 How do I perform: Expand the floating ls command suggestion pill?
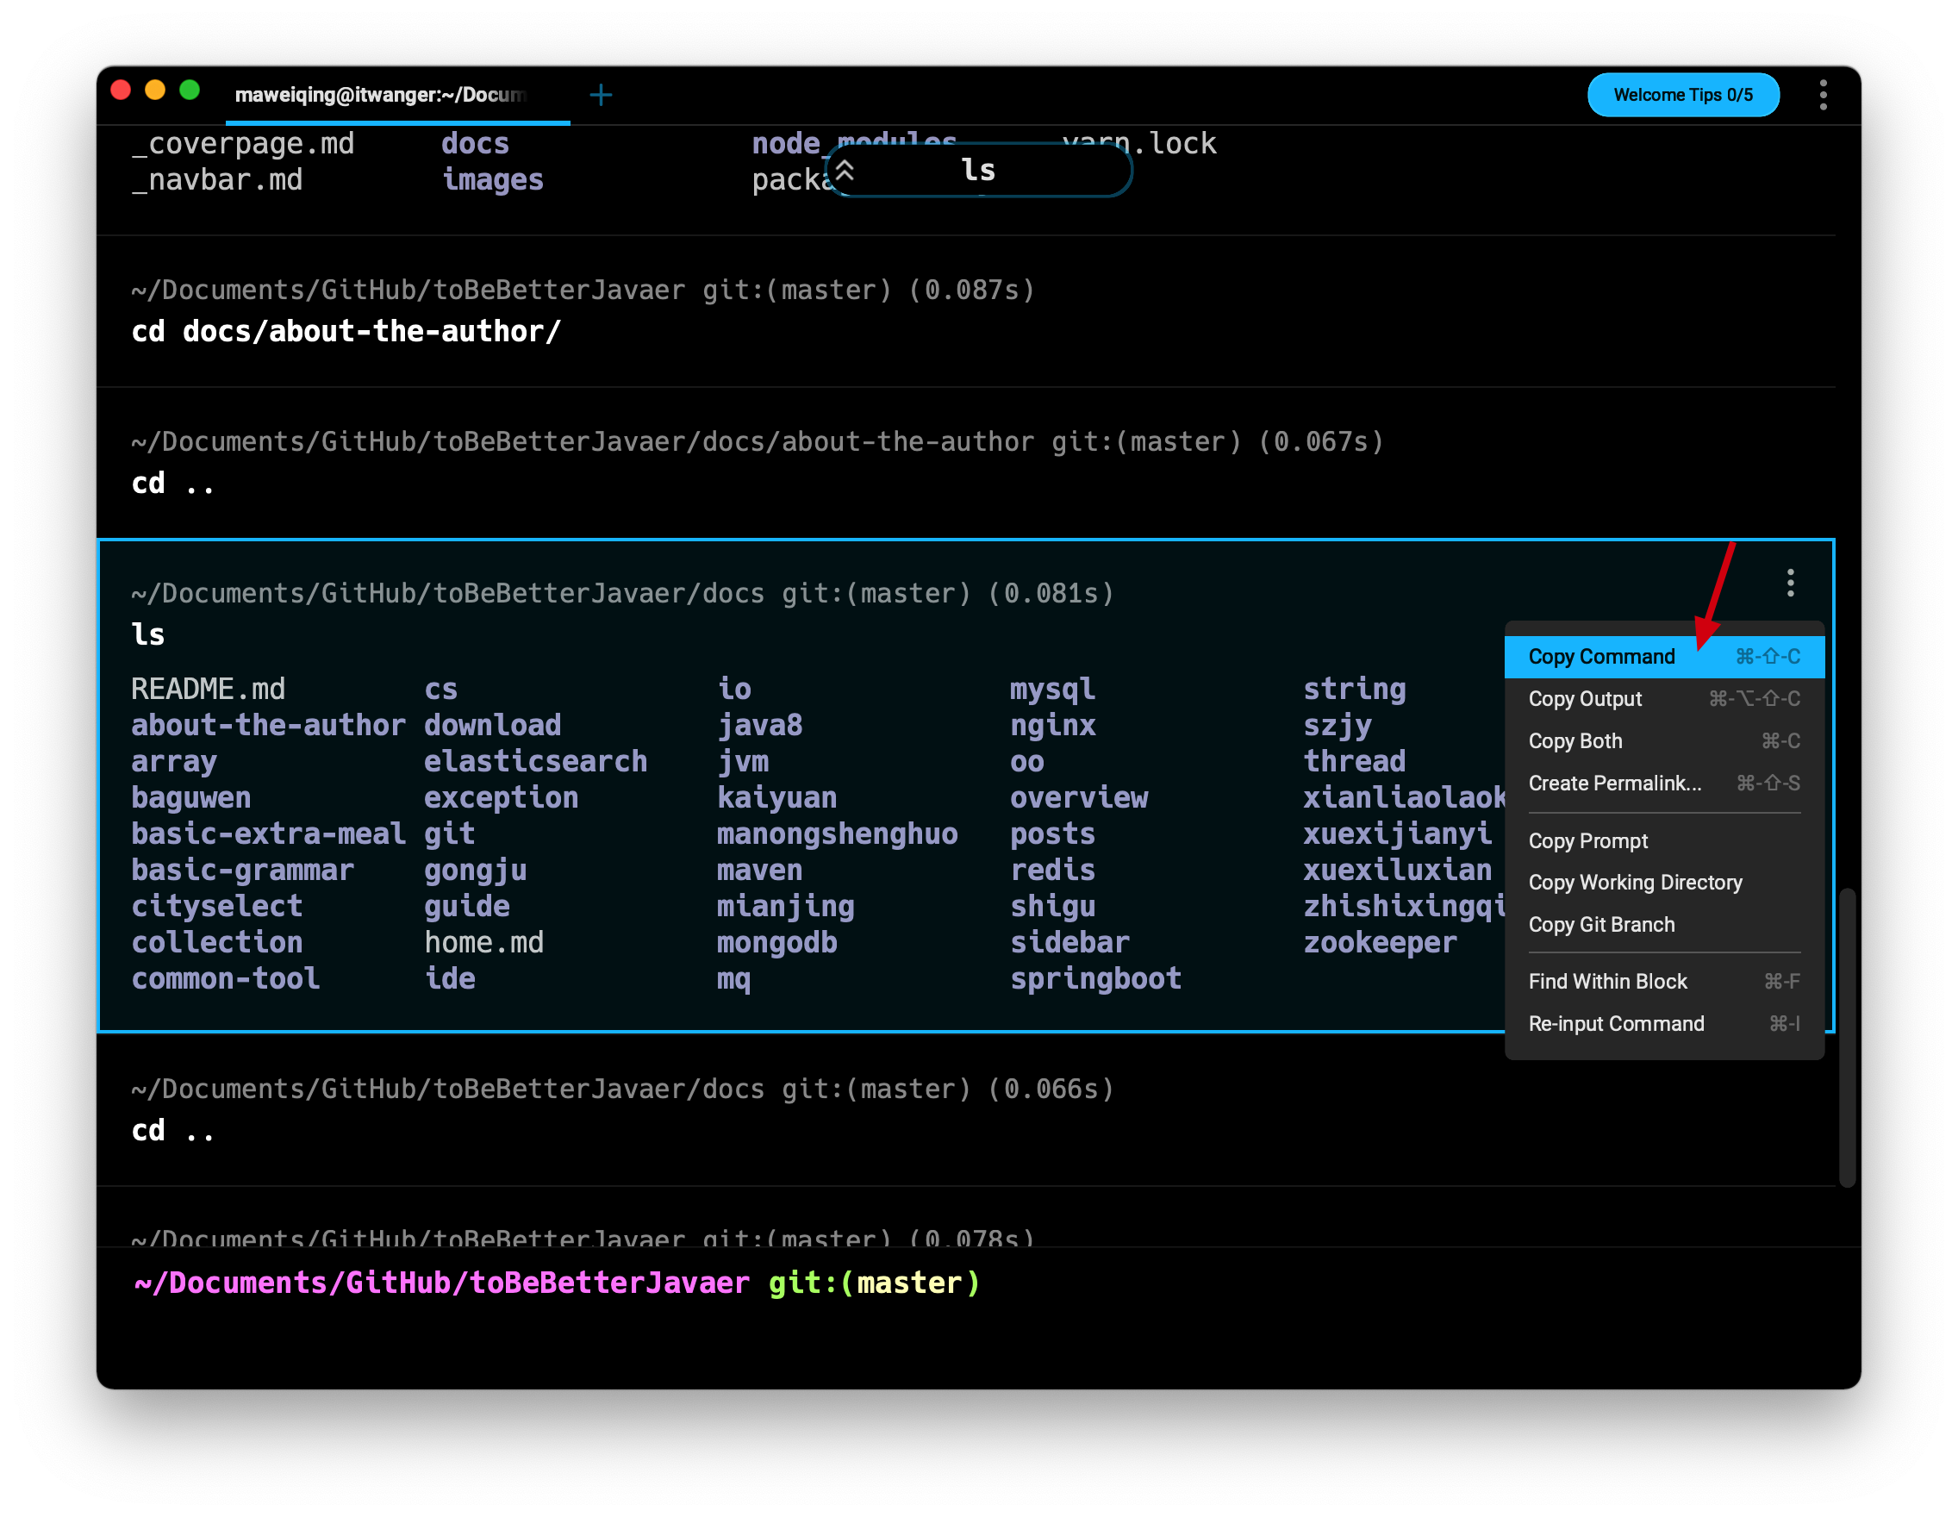977,171
